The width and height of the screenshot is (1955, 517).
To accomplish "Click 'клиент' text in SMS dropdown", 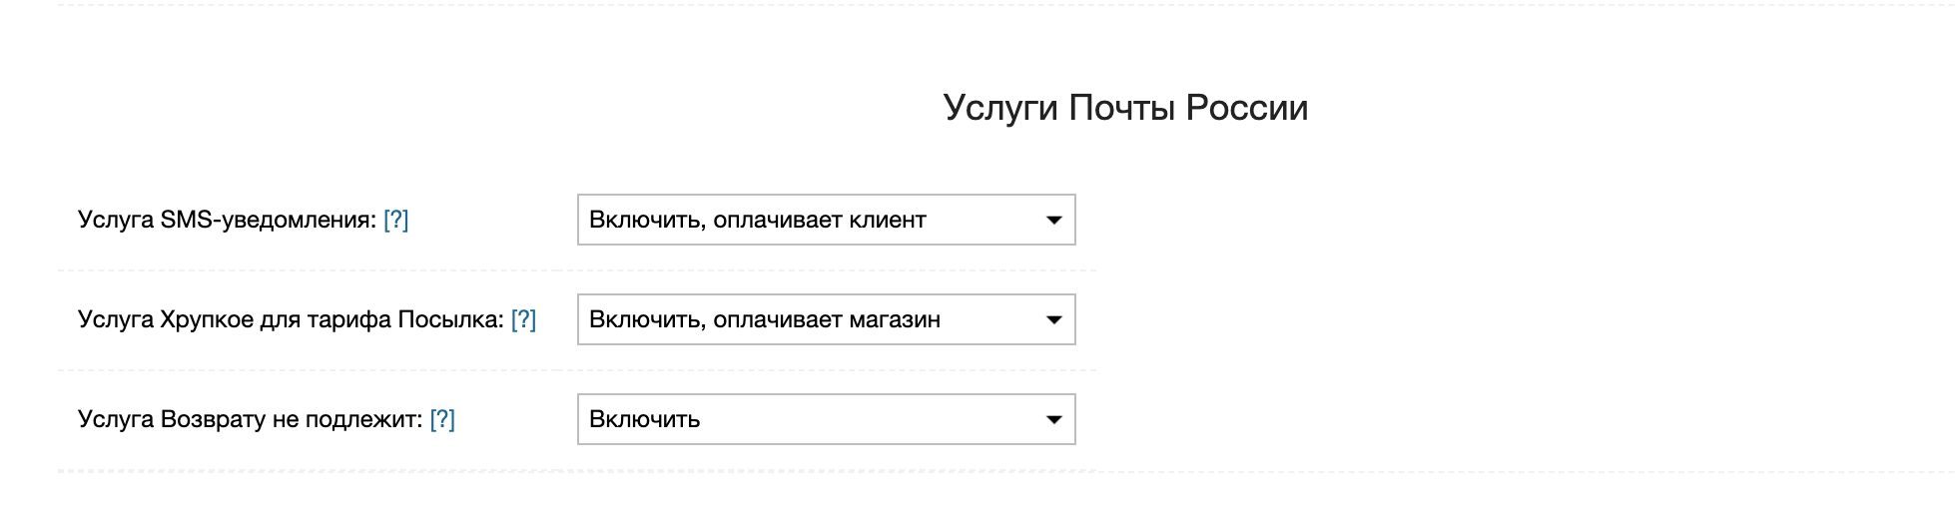I will (888, 220).
